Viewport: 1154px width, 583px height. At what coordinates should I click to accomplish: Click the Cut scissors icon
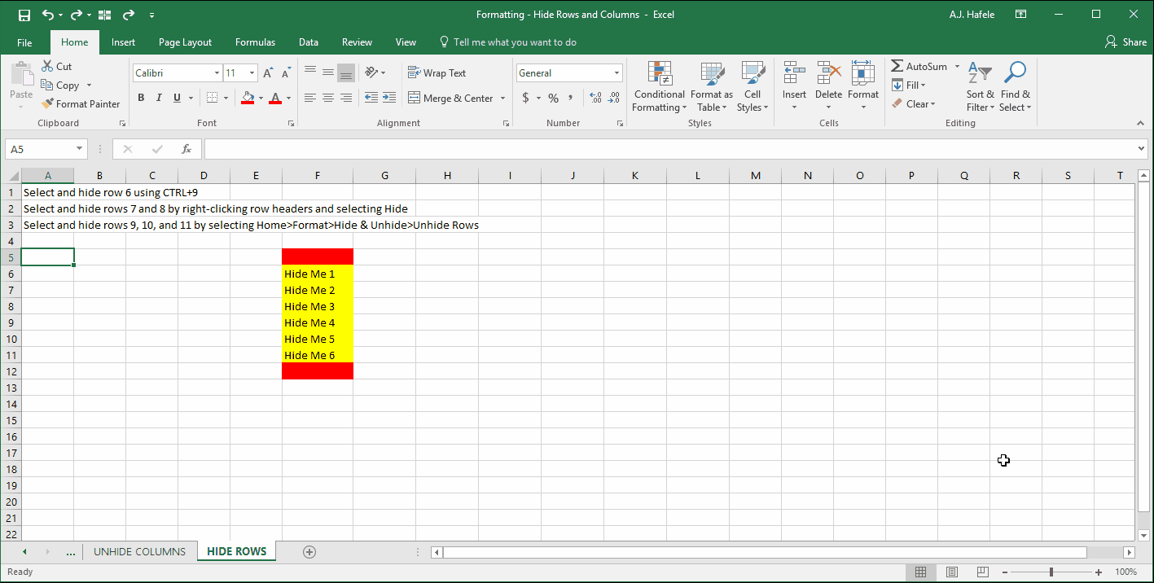tap(46, 66)
